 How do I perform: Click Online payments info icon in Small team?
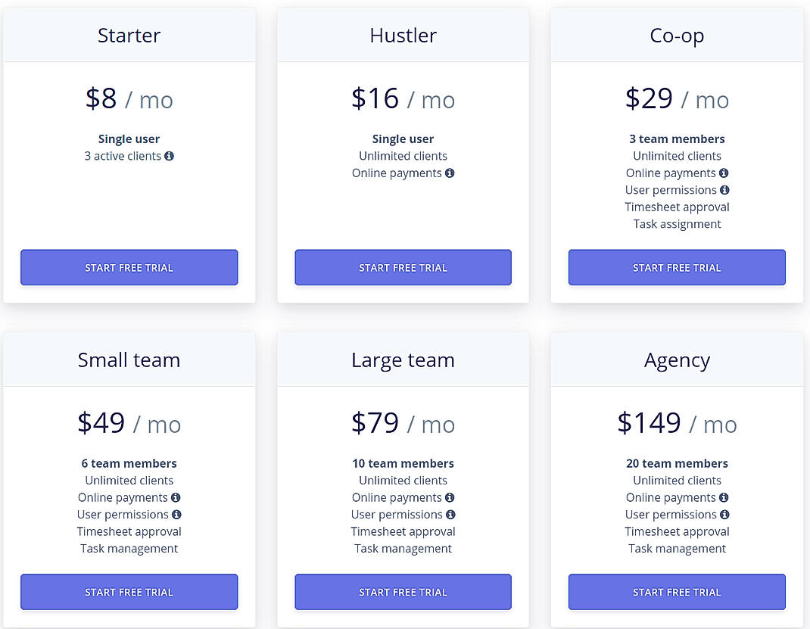click(x=176, y=497)
